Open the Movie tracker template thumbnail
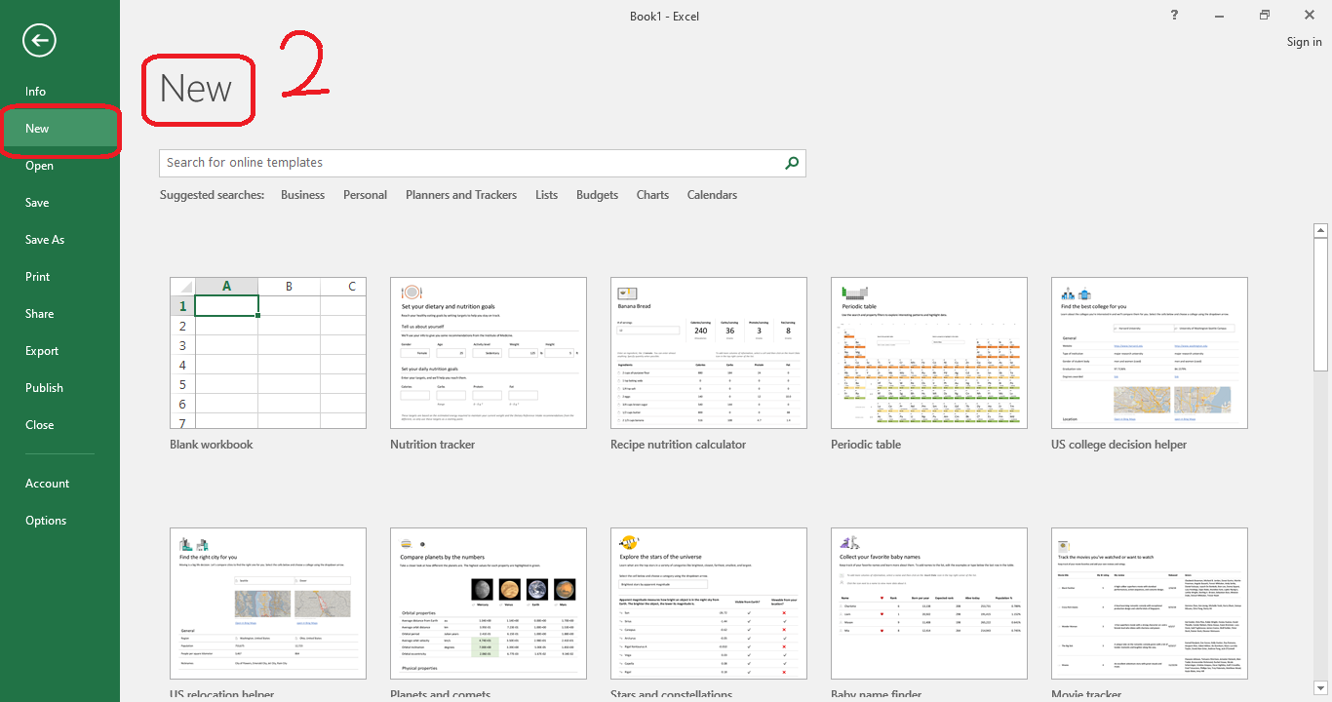The width and height of the screenshot is (1332, 702). coord(1150,604)
